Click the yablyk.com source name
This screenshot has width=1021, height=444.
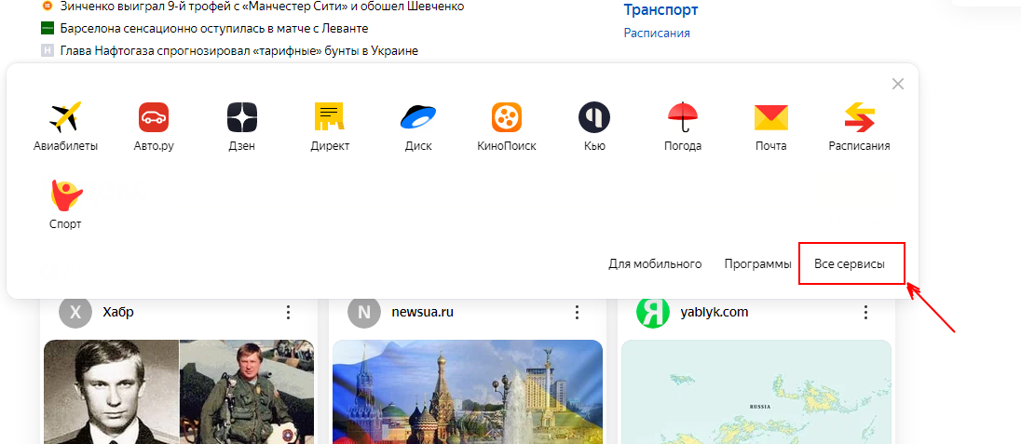(x=715, y=313)
